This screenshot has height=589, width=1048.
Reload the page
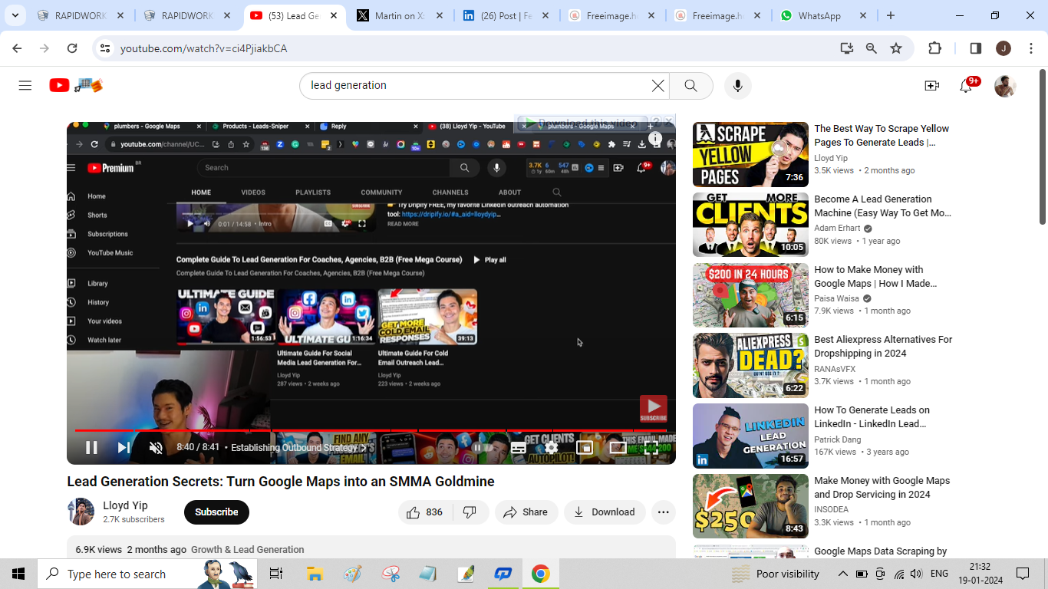tap(72, 48)
